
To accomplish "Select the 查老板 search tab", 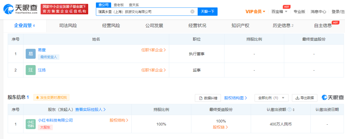I will (x=119, y=5).
